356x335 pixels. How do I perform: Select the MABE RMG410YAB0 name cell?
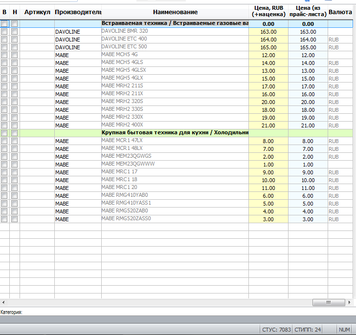[x=175, y=196]
